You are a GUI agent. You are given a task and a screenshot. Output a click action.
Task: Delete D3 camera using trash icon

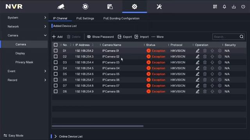205,62
